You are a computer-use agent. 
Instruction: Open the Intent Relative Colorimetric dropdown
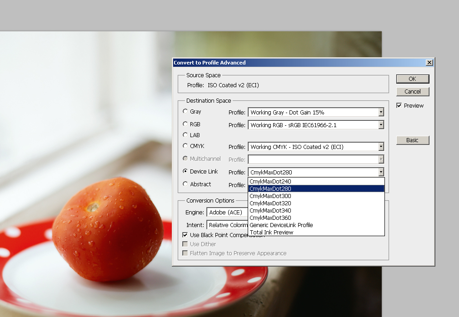(227, 225)
